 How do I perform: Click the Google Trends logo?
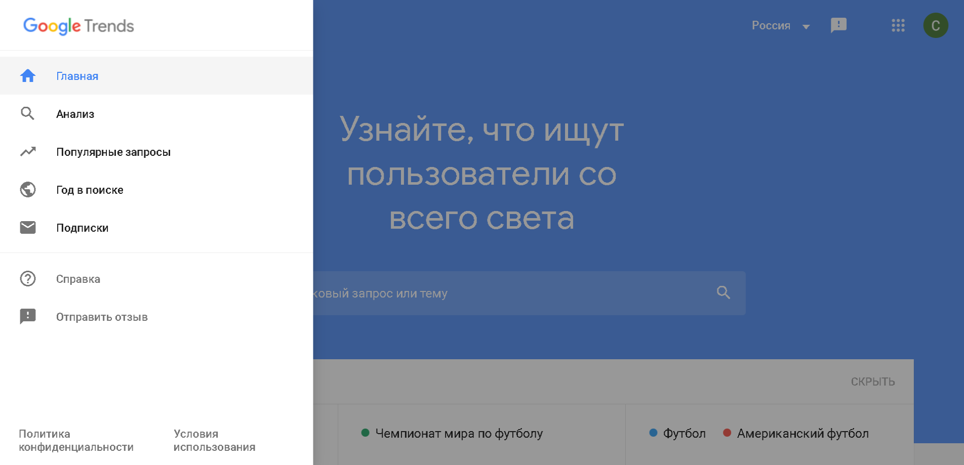click(x=78, y=26)
